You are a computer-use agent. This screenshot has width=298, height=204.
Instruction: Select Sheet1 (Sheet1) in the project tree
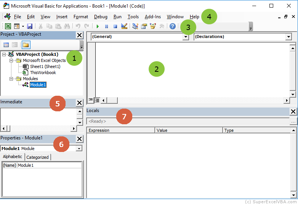pyautogui.click(x=45, y=66)
